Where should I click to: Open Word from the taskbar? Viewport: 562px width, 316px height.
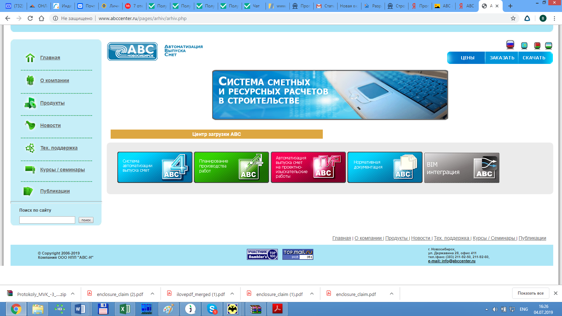tap(80, 309)
